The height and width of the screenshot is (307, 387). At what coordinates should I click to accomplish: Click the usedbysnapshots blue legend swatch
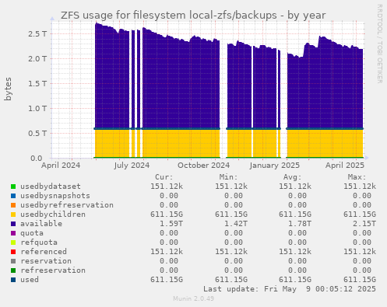[13, 196]
